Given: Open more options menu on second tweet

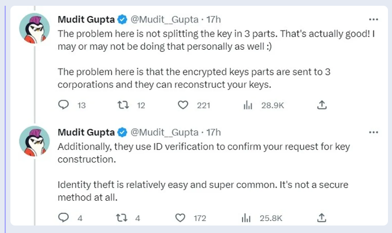Looking at the screenshot, I should [x=374, y=132].
